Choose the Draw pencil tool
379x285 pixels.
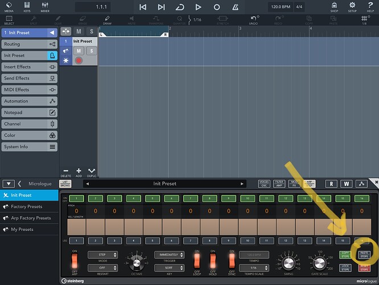pos(107,20)
